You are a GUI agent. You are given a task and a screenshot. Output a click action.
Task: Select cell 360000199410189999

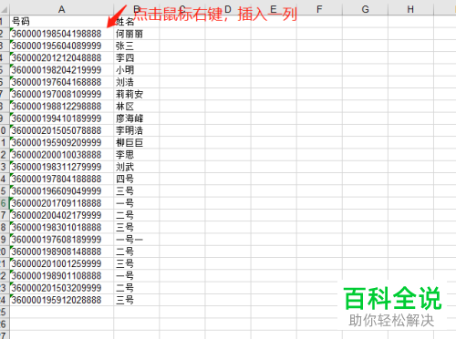[61, 118]
